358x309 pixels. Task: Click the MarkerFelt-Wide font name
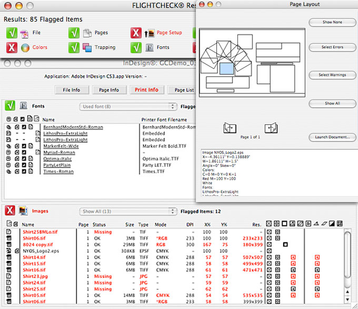point(61,146)
